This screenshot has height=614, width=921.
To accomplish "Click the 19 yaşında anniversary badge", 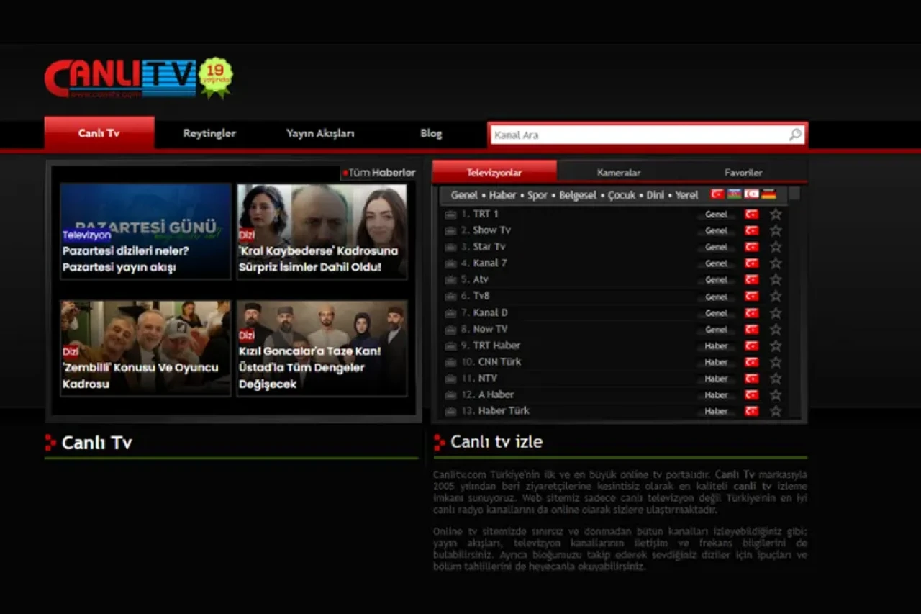I will (216, 77).
